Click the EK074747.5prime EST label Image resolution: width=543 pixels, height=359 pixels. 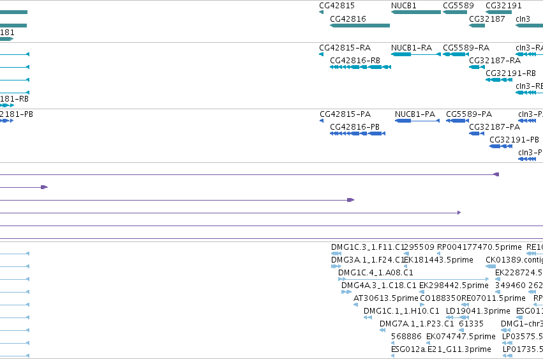coord(461,337)
